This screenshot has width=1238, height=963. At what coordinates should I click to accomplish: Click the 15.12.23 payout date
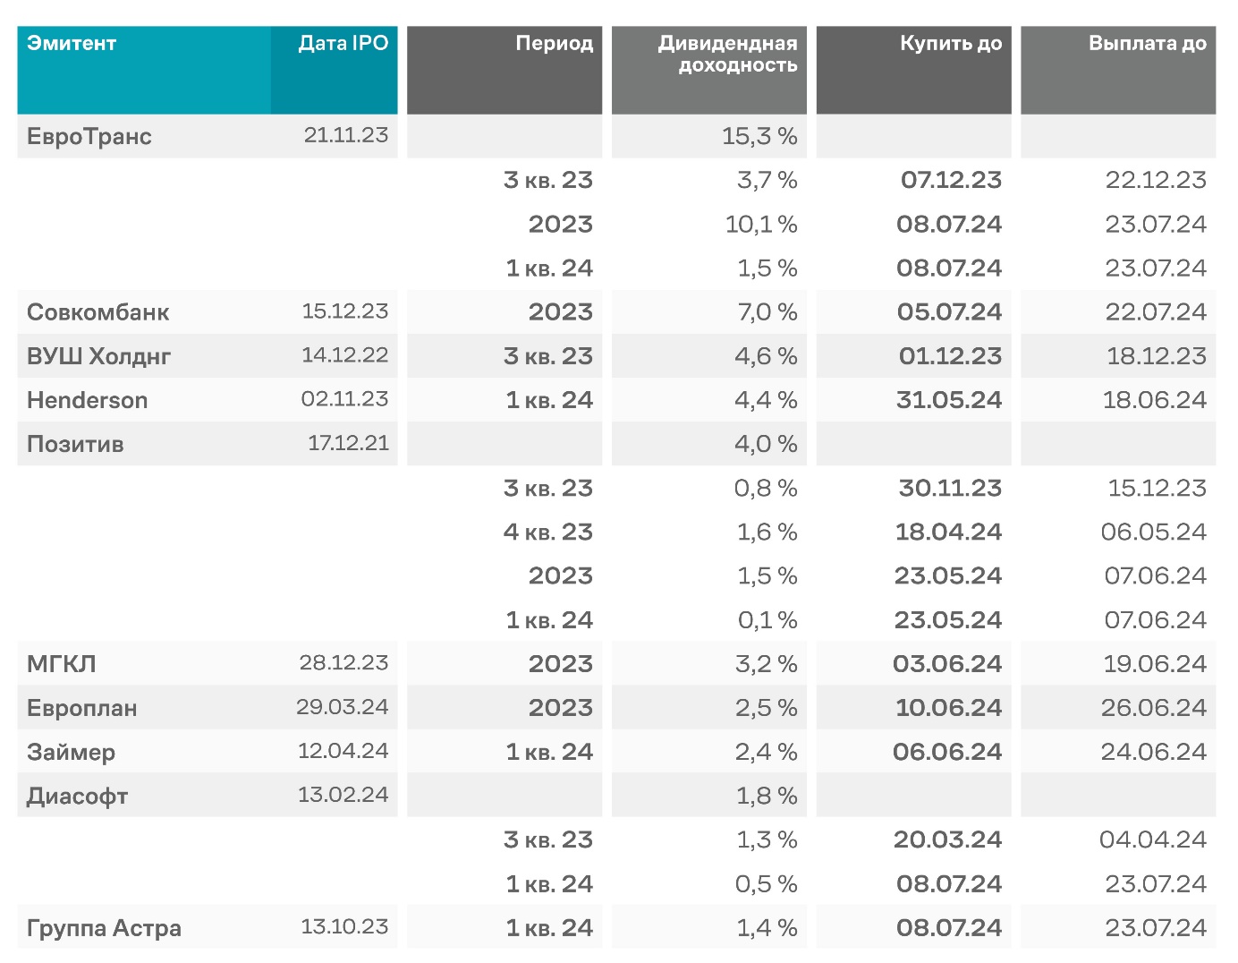coord(1157,488)
